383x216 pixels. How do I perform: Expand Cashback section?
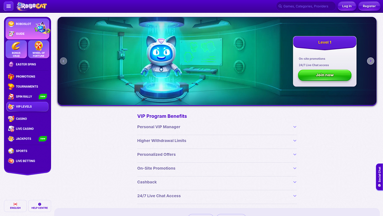click(x=217, y=182)
